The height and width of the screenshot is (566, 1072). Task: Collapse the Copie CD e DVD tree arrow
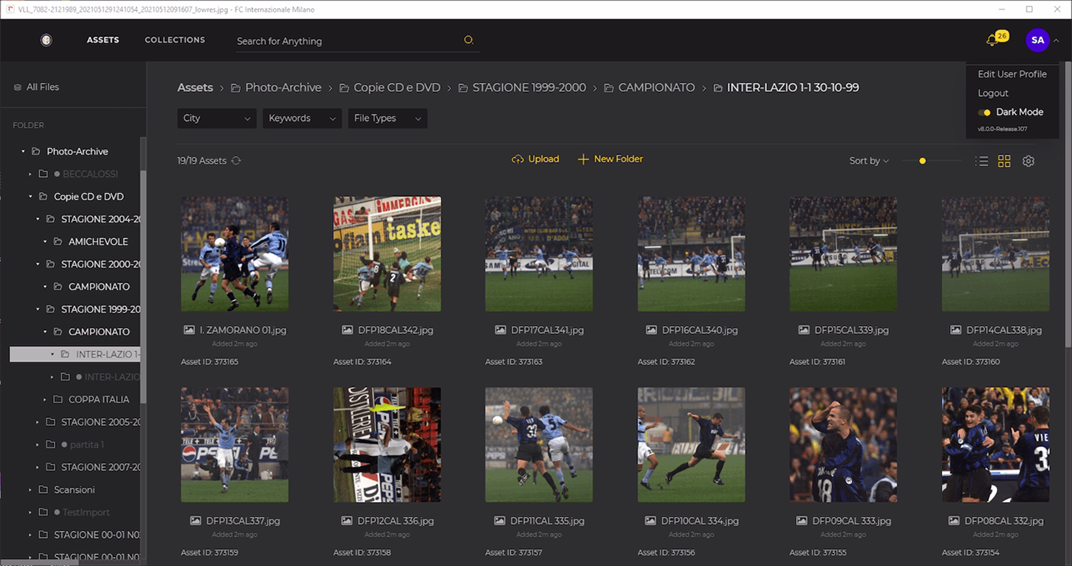(30, 197)
